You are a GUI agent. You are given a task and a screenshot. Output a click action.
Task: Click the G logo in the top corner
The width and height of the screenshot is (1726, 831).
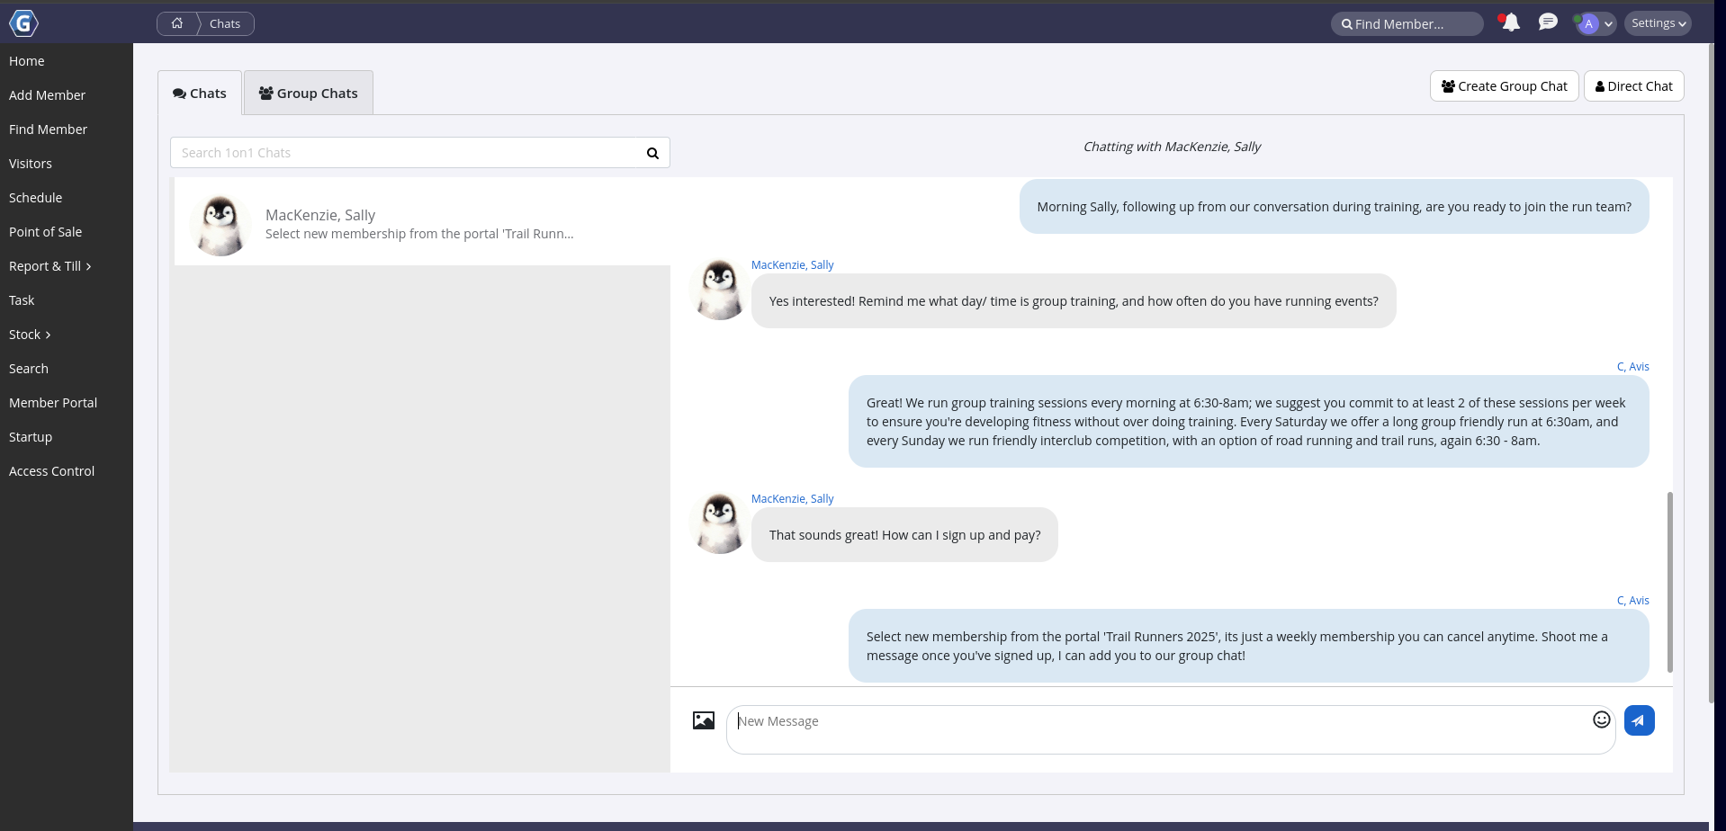pos(23,23)
